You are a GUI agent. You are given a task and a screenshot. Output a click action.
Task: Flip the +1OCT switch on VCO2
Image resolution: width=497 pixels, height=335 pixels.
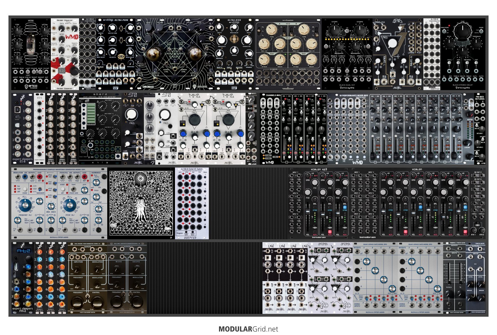click(28, 72)
